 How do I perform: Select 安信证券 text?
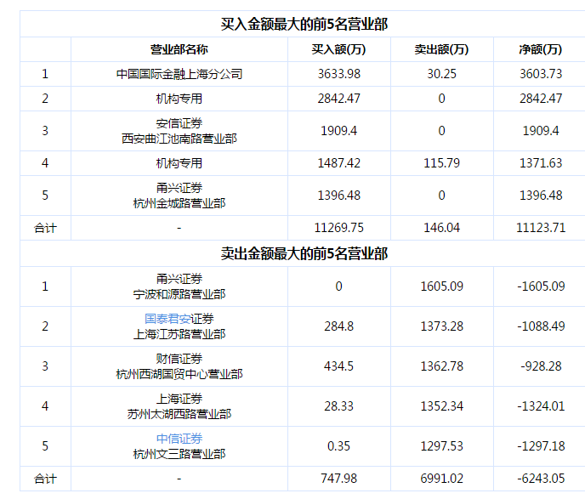(179, 123)
